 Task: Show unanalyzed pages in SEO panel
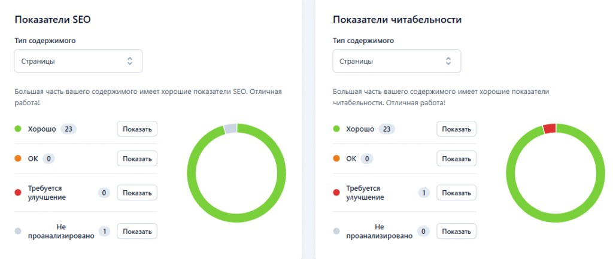click(x=137, y=231)
